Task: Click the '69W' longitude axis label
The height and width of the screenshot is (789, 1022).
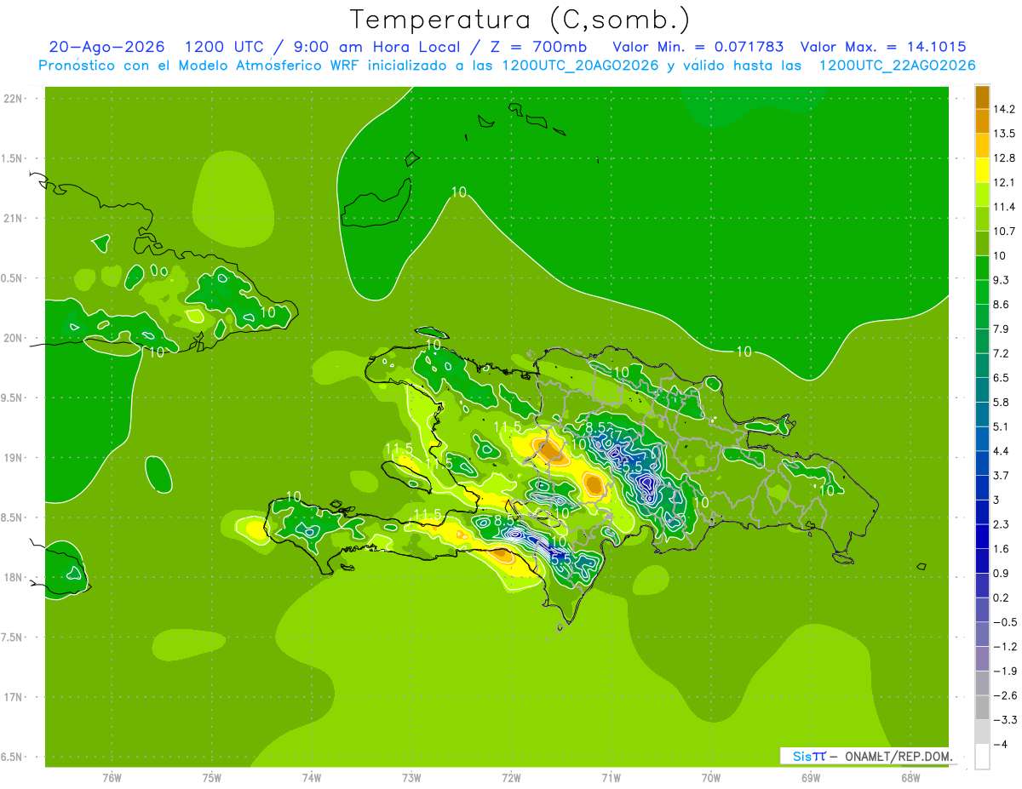Action: tap(810, 778)
